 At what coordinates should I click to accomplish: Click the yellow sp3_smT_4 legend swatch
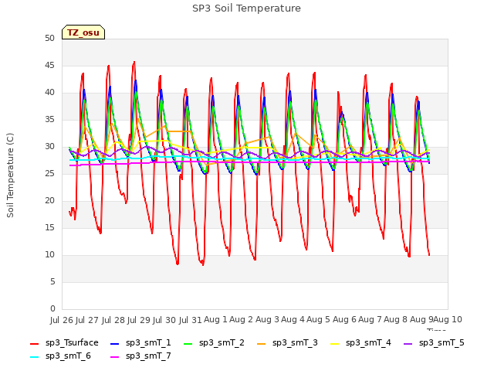tap(334, 343)
